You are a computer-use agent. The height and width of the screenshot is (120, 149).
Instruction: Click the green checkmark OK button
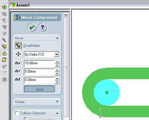(x=32, y=27)
